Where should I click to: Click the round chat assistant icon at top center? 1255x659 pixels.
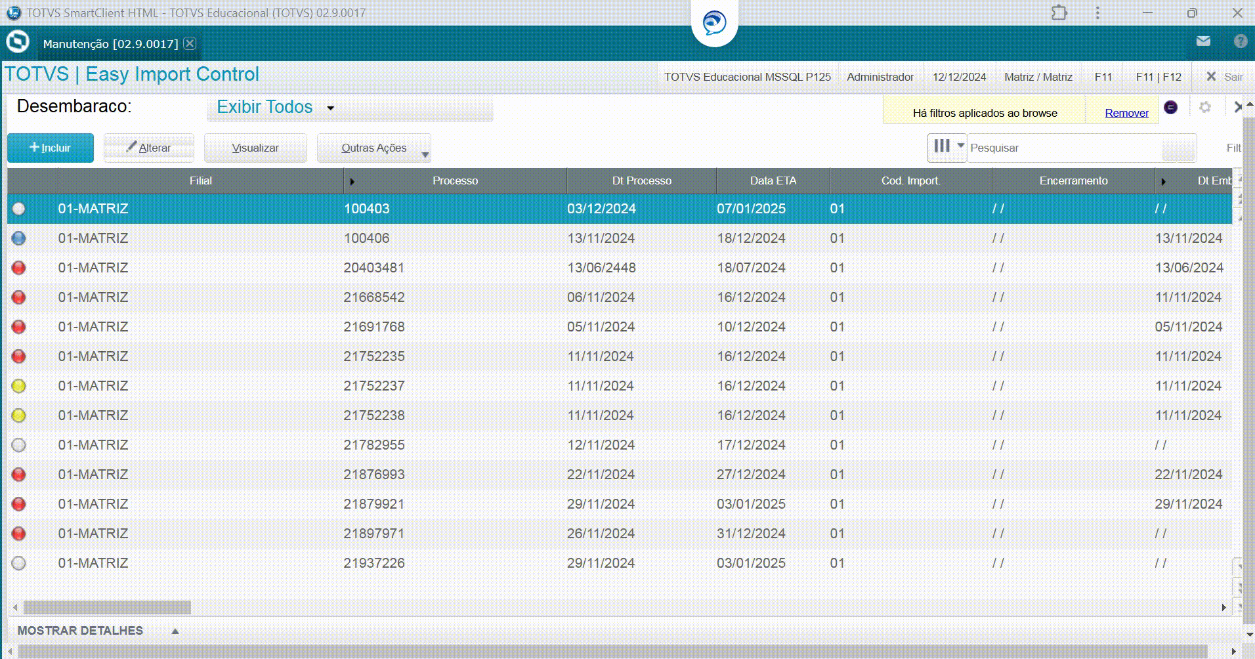point(714,23)
